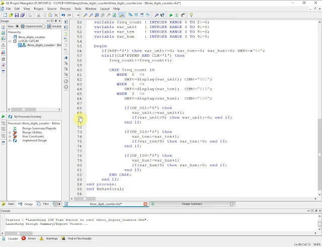Click the refresh icon beside No Processes Running
Viewport: 322px width, 247px height.
pyautogui.click(x=10, y=116)
